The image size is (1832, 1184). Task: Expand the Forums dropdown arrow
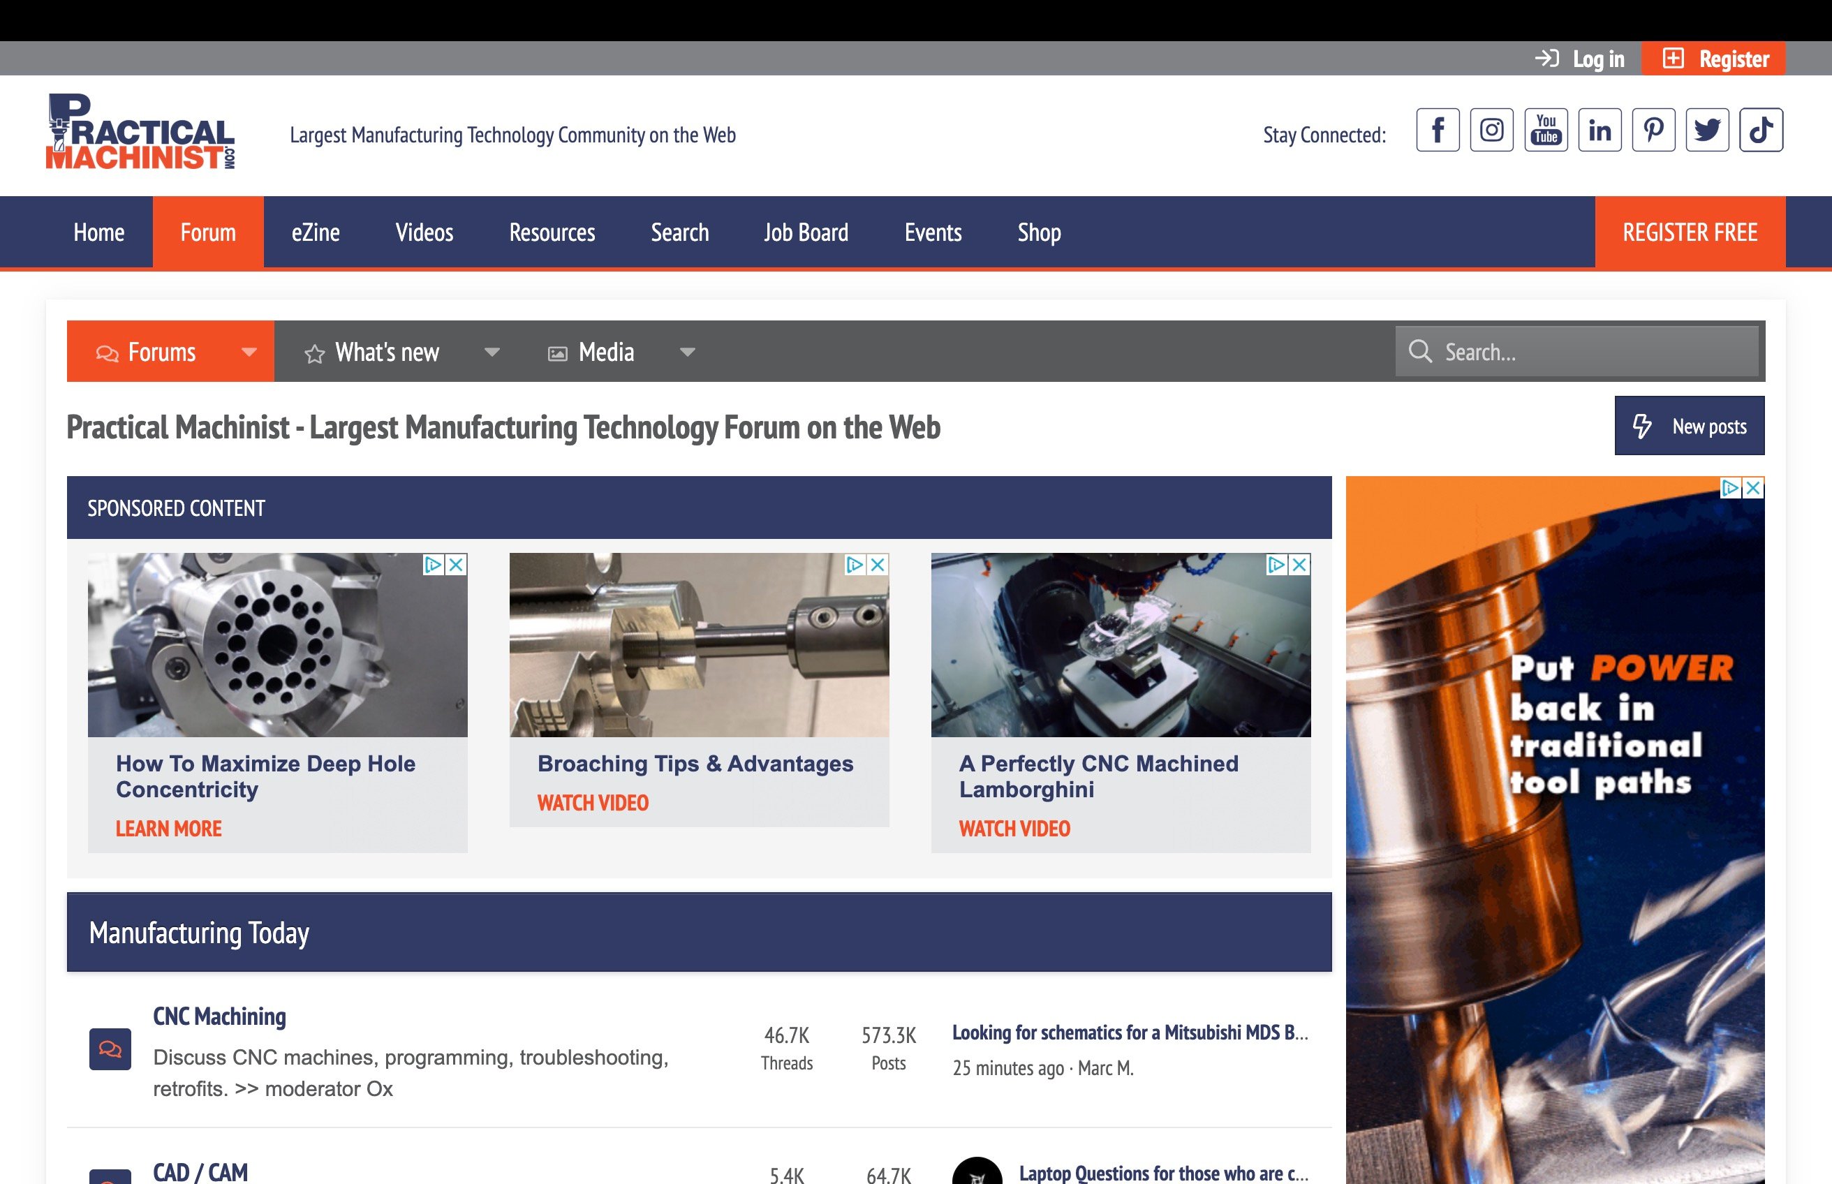click(x=249, y=352)
